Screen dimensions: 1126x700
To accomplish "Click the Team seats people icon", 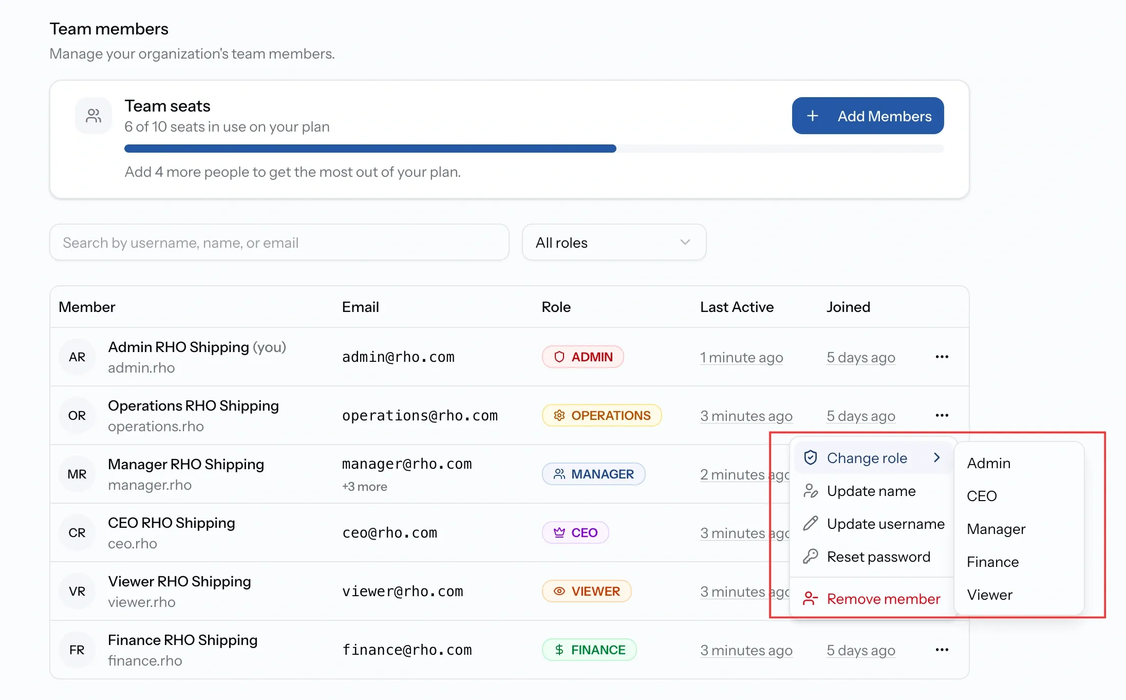I will click(93, 116).
